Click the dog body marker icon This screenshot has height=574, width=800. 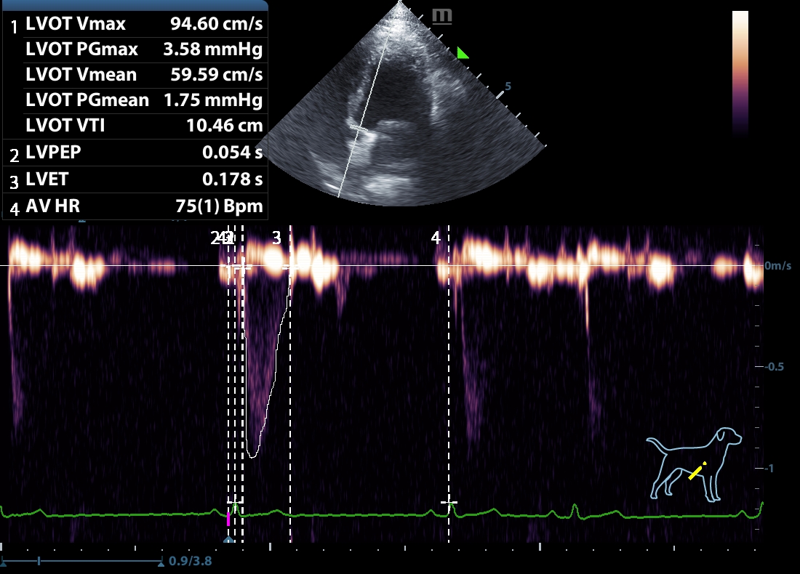694,464
